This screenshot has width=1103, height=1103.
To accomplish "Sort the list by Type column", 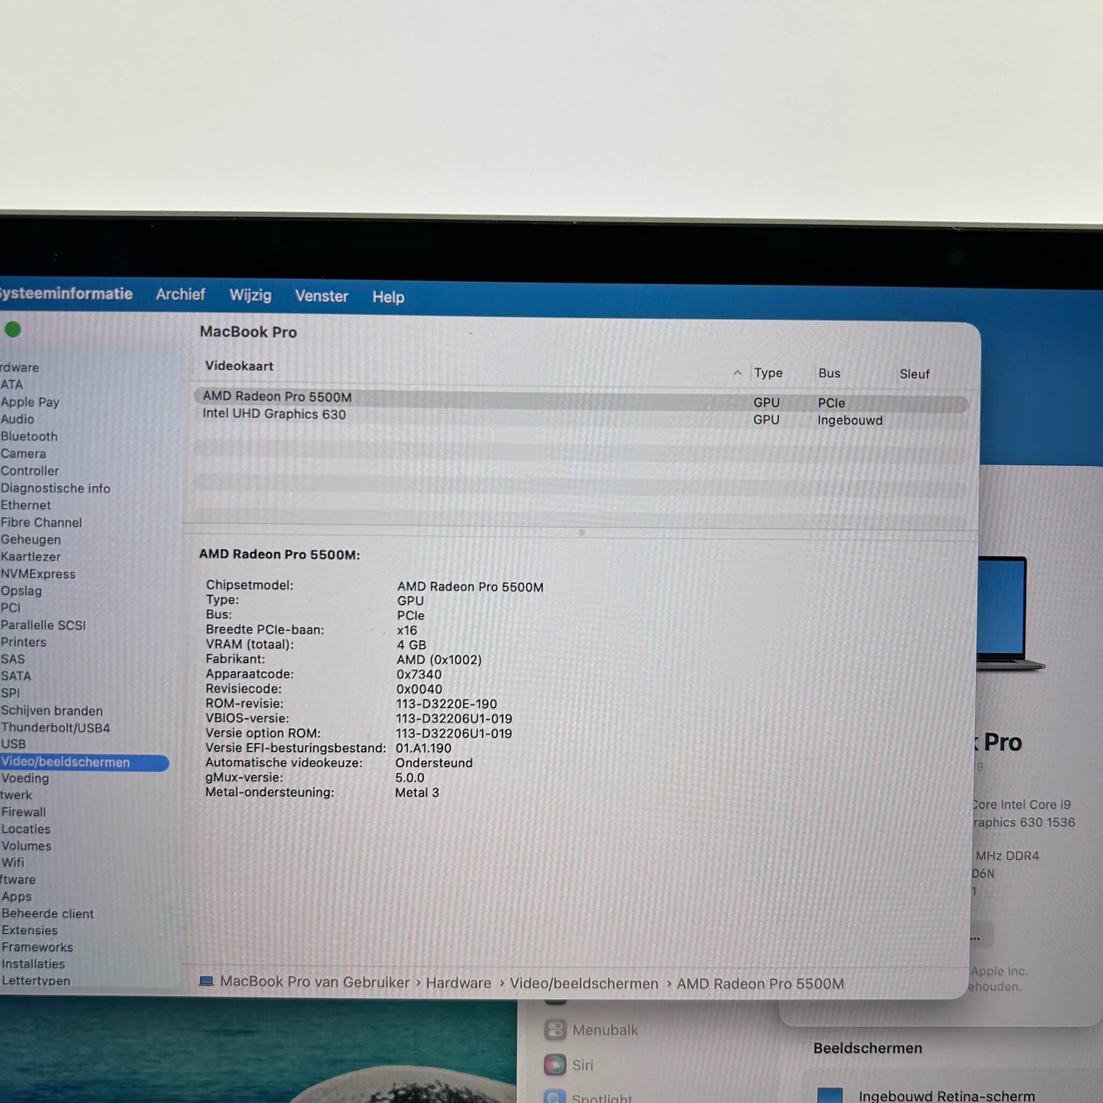I will [x=768, y=373].
